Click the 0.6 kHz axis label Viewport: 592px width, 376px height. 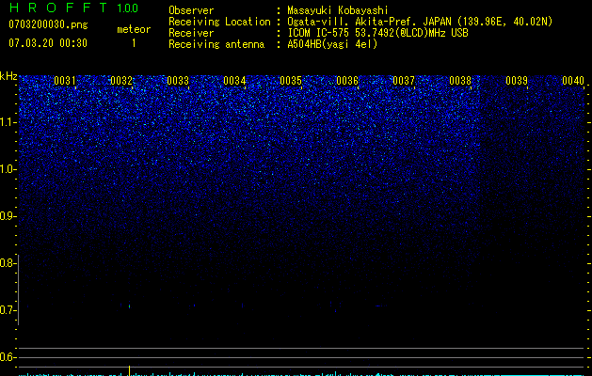(8, 357)
